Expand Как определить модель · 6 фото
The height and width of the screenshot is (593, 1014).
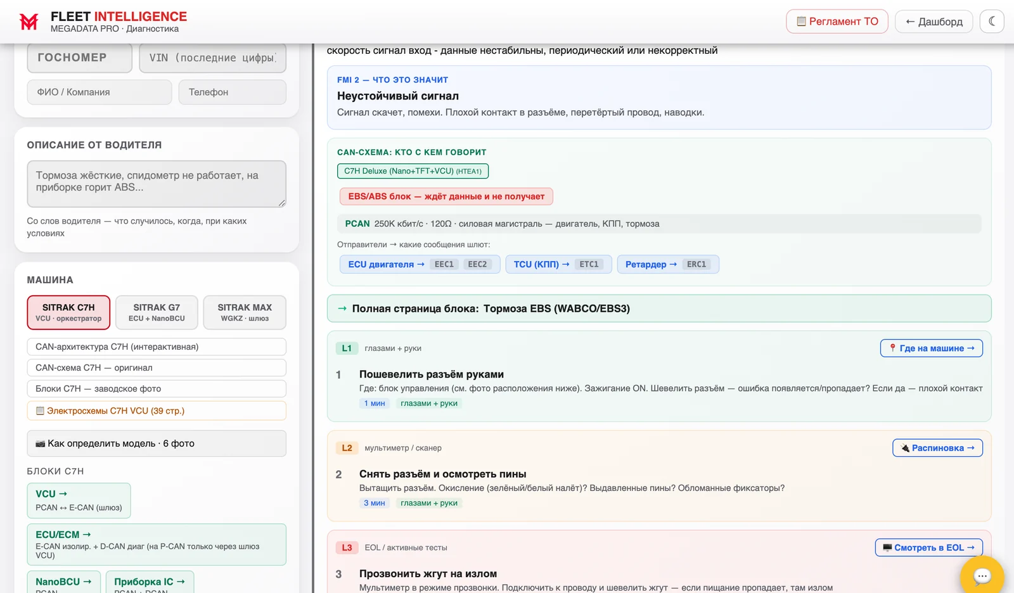tap(157, 443)
